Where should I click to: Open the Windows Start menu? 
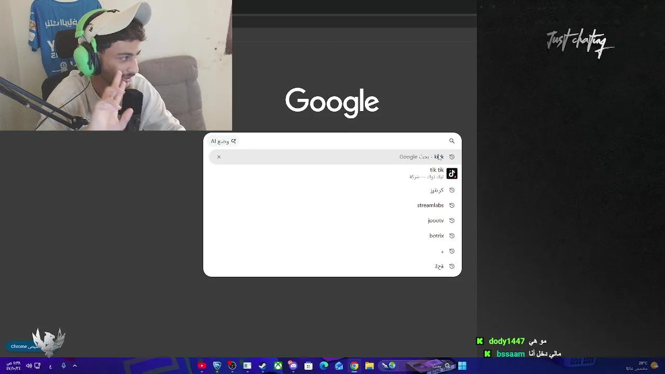click(462, 366)
